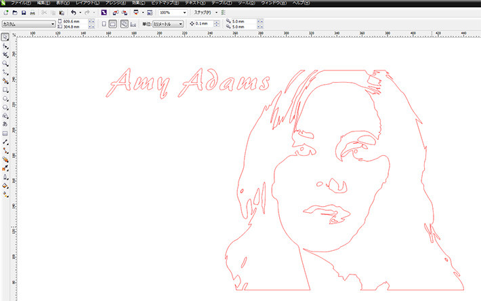Select the Text tool (あ)
The image size is (481, 301).
click(x=5, y=124)
